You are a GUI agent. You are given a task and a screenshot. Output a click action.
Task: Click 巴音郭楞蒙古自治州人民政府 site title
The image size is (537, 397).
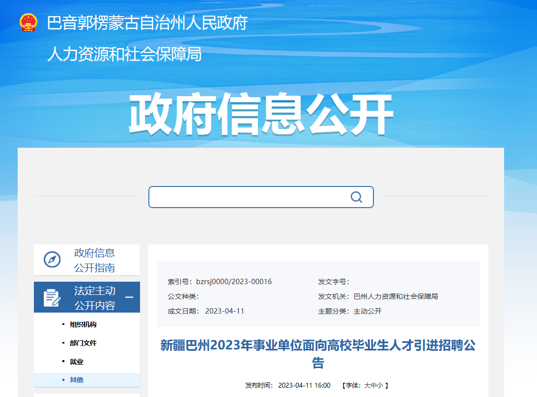pos(147,23)
